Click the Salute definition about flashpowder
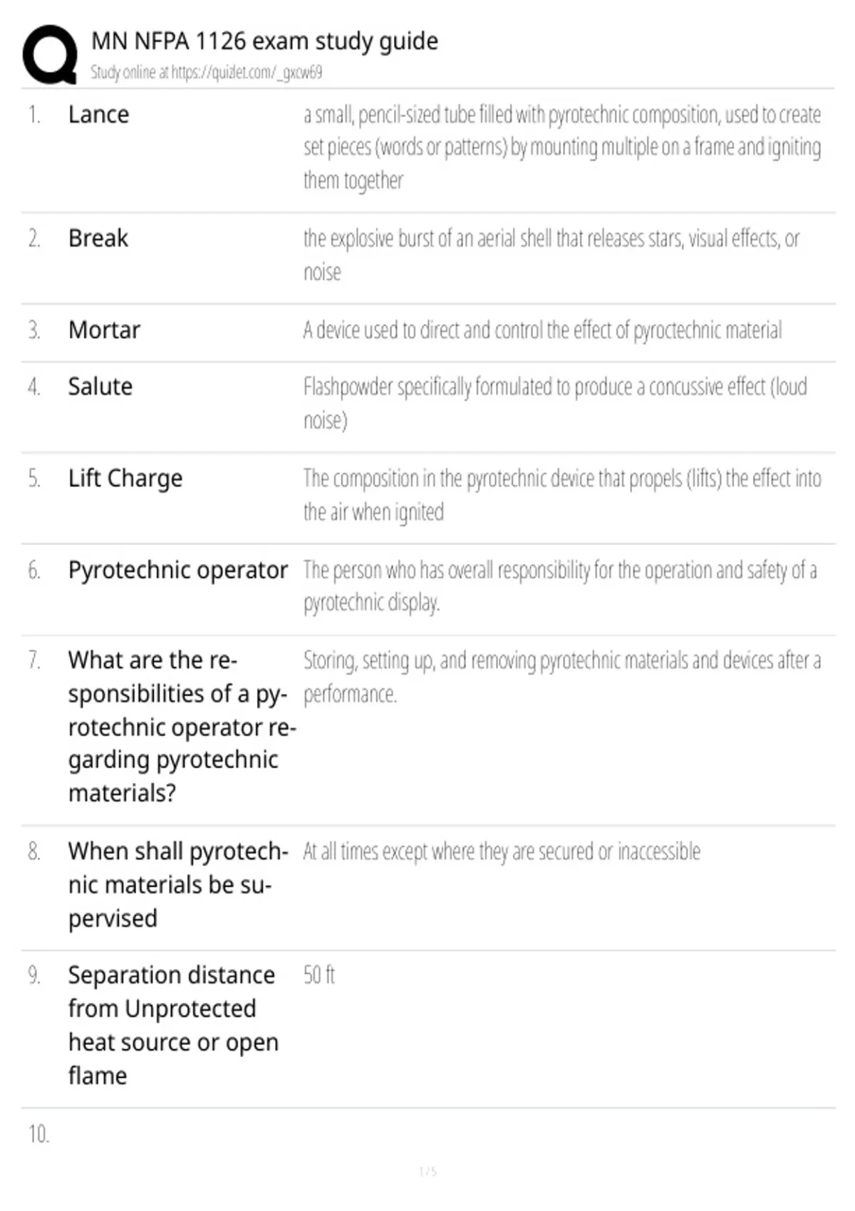 (x=555, y=403)
